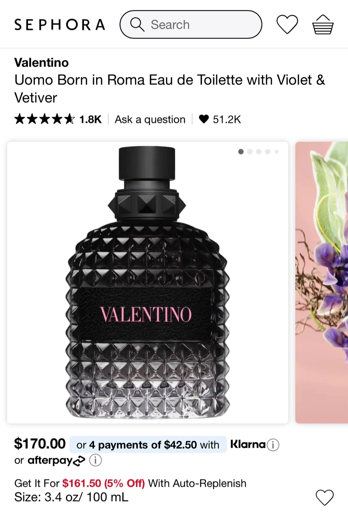The height and width of the screenshot is (512, 348).
Task: View the 1.8K star ratings
Action: (58, 119)
